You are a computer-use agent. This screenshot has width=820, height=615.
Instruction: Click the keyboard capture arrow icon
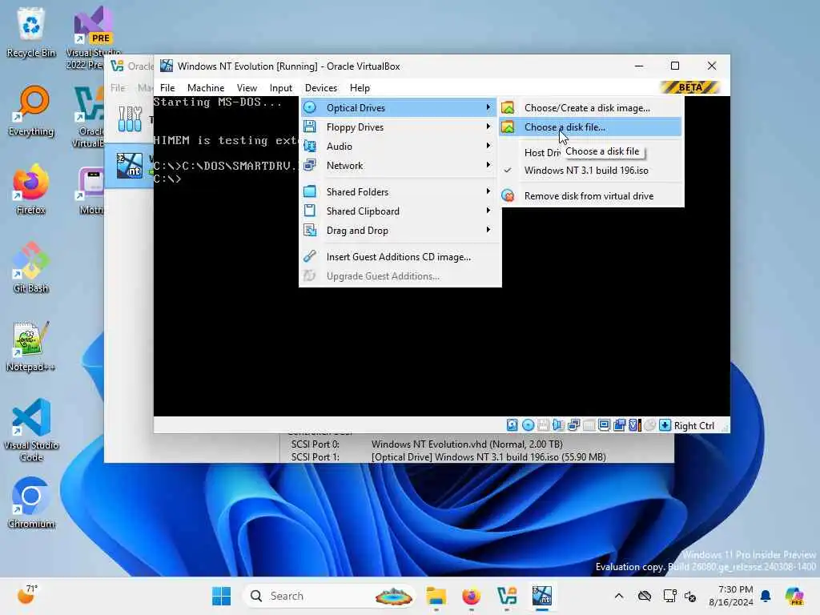665,425
